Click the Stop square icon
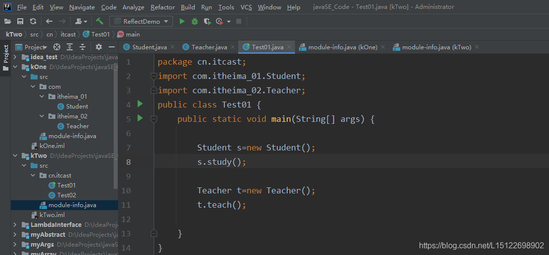Screen dimensions: 549x255 (239, 21)
